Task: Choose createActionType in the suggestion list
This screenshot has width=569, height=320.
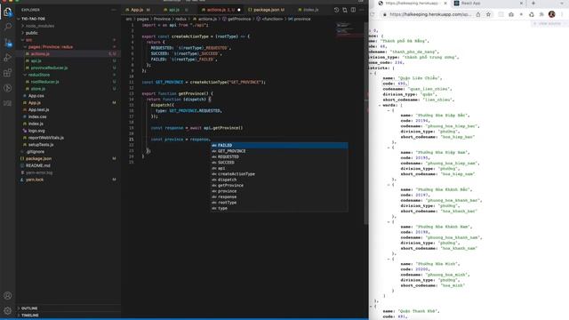Action: click(x=279, y=174)
